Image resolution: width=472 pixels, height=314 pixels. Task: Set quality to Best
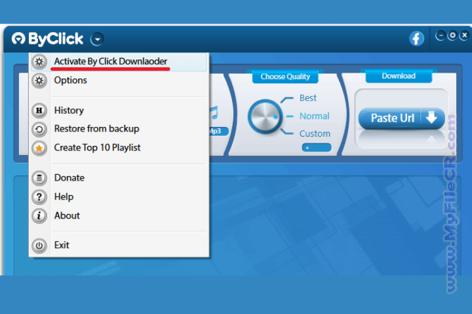click(x=307, y=98)
